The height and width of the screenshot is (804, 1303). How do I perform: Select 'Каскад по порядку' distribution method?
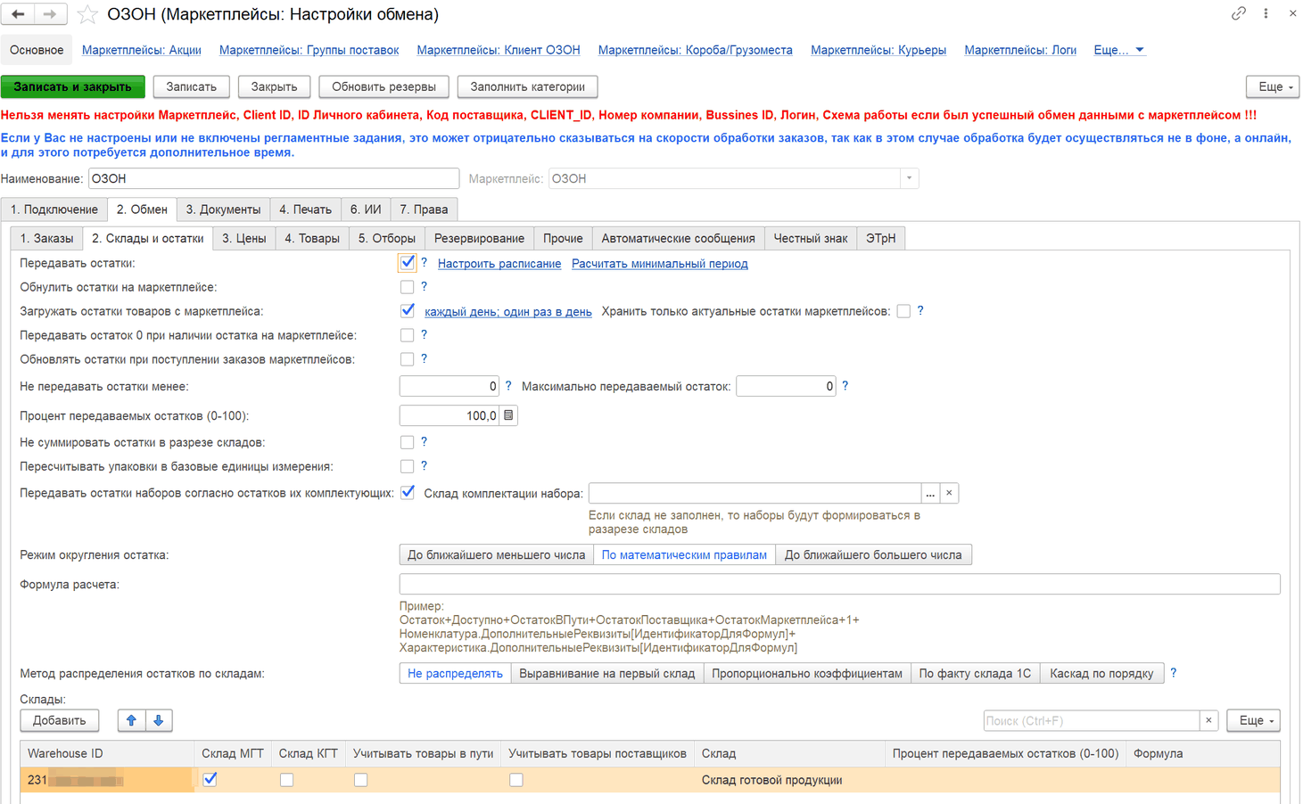[1101, 673]
